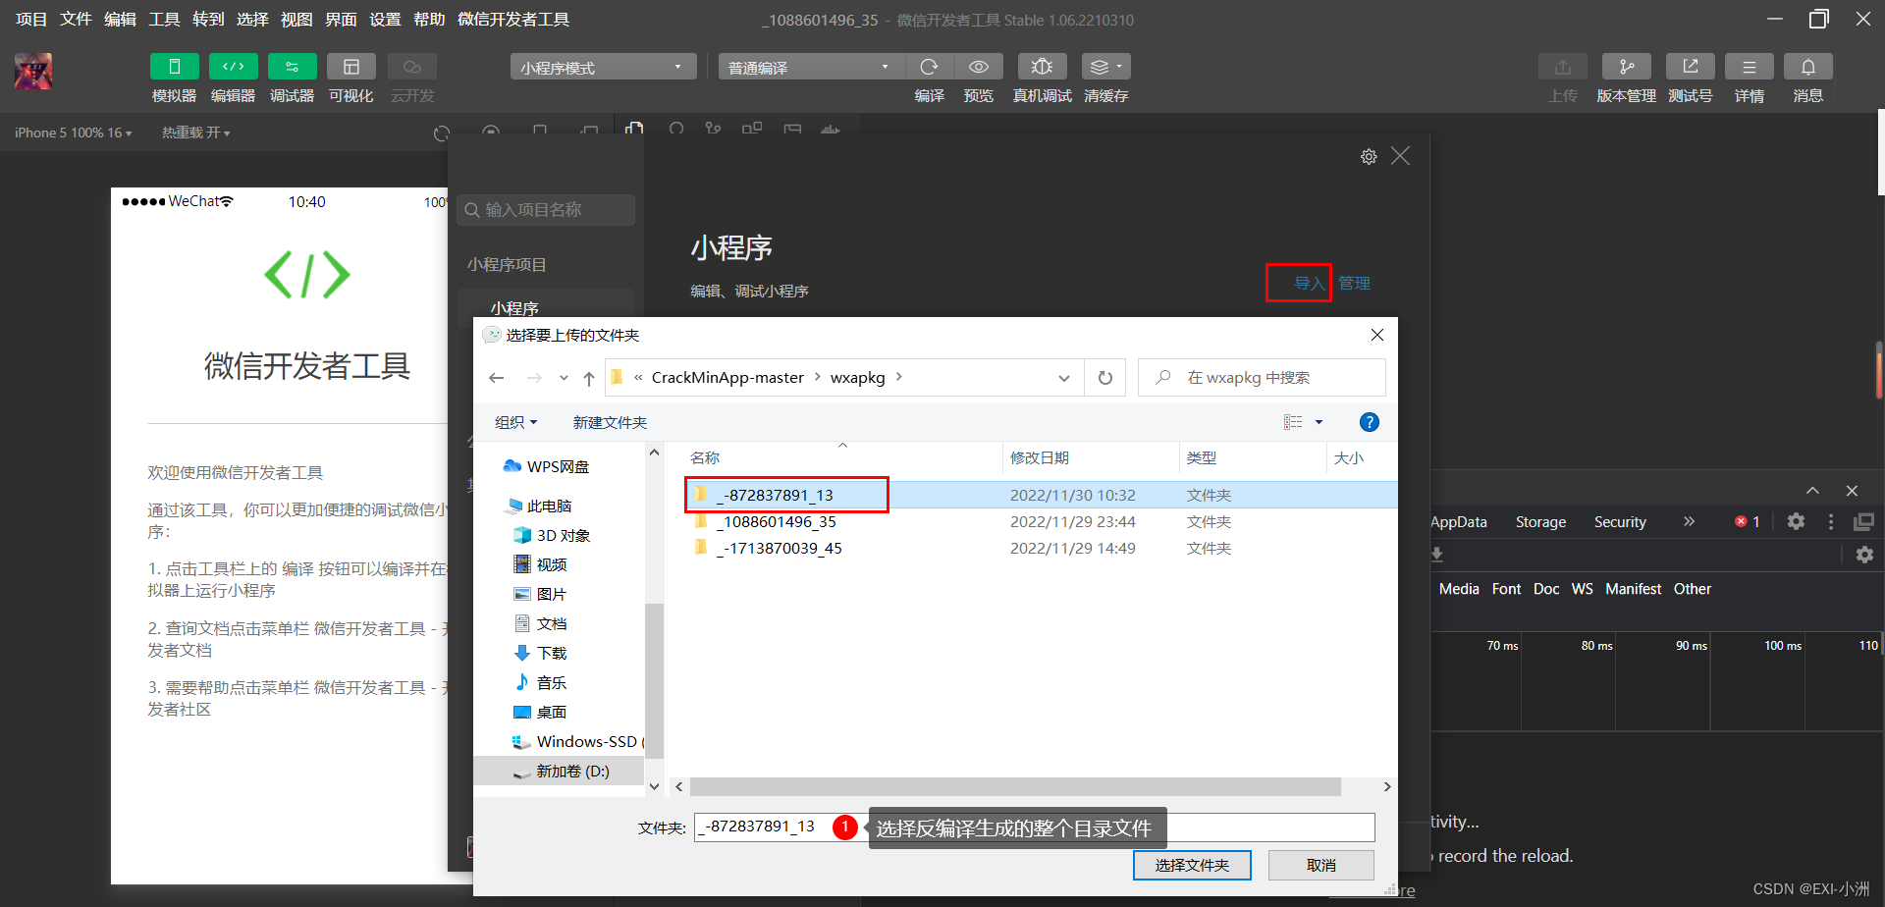Toggle the editor (编辑器) panel
This screenshot has width=1885, height=907.
click(x=234, y=67)
